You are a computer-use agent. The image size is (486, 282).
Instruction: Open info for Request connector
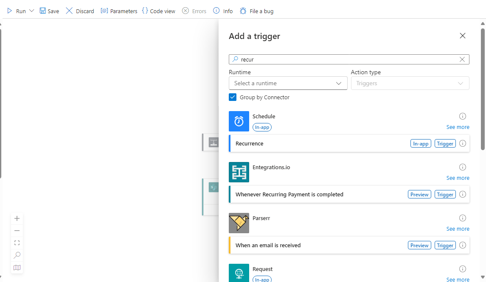(x=463, y=269)
